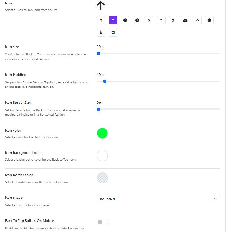Open the Icon shape dropdown showing Rounded
The width and height of the screenshot is (234, 232).
[158, 199]
